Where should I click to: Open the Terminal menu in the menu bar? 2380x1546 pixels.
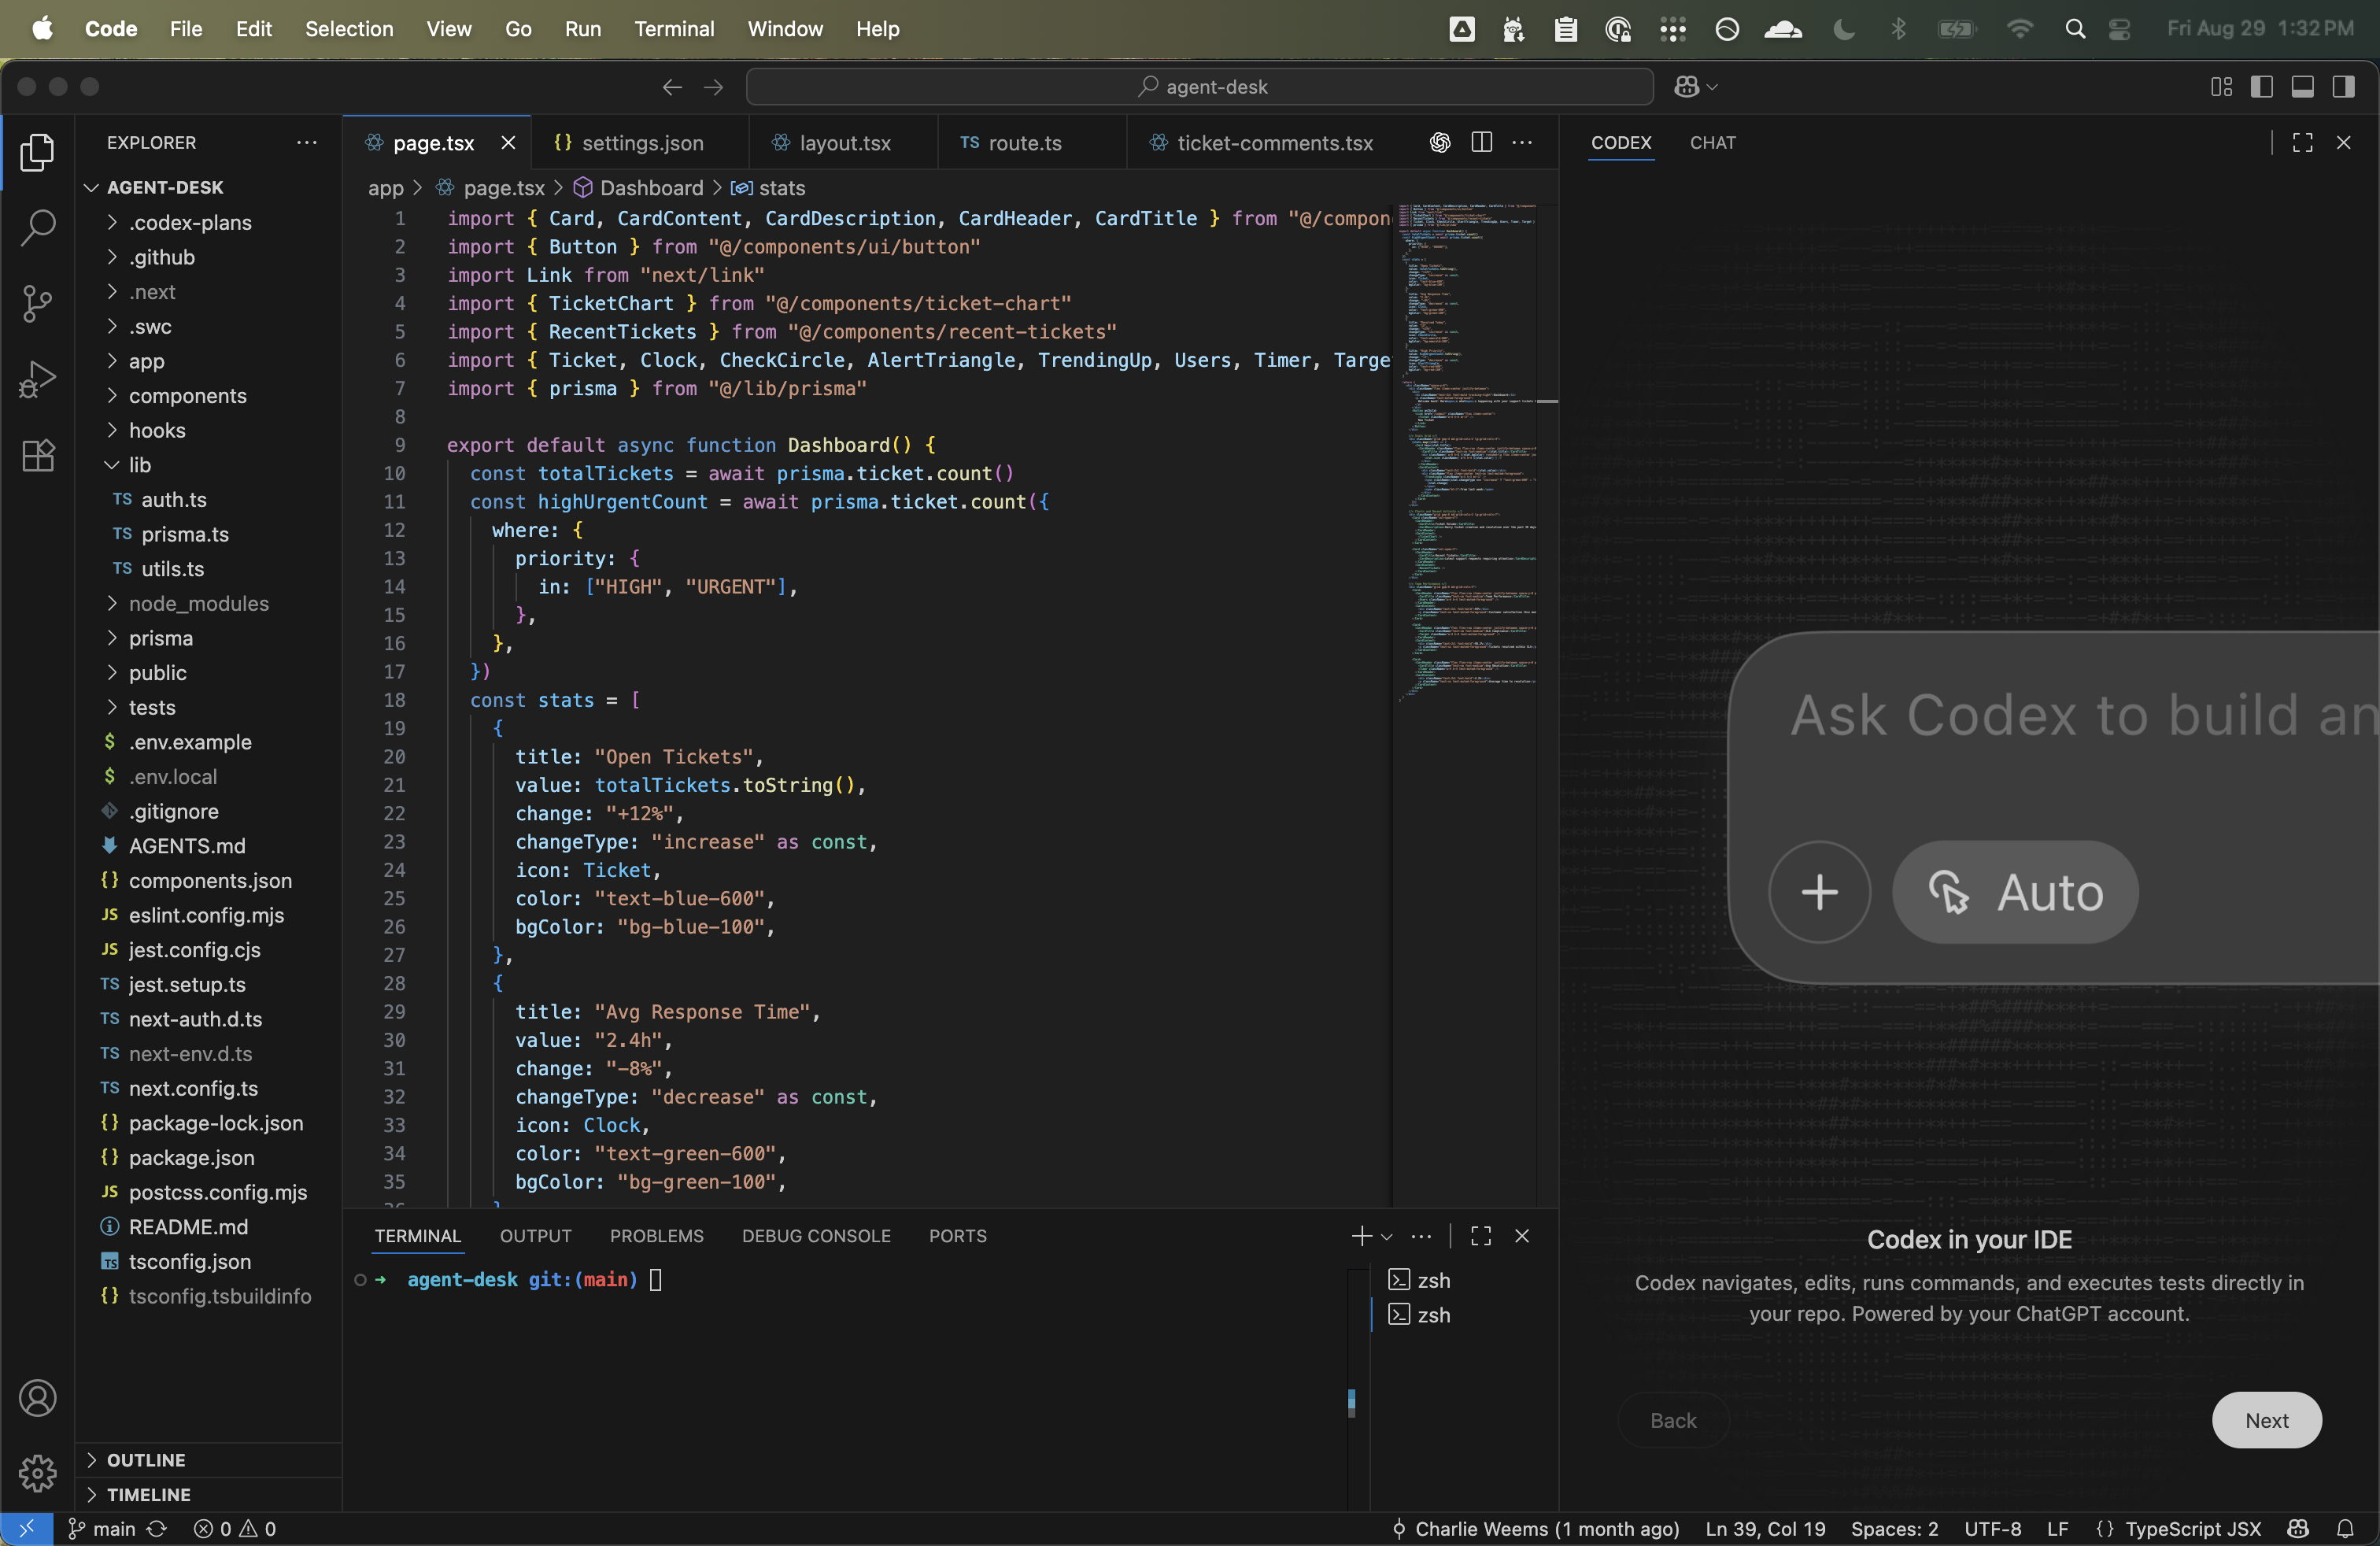(673, 29)
